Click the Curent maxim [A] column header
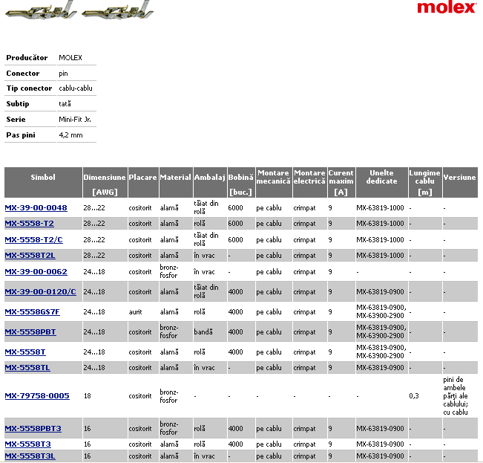This screenshot has height=463, width=483. (341, 182)
